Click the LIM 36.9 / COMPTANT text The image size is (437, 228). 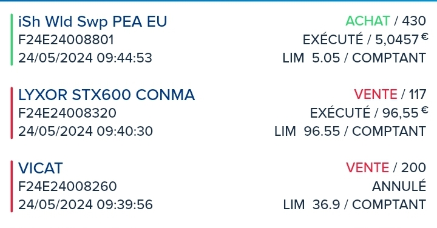click(354, 204)
